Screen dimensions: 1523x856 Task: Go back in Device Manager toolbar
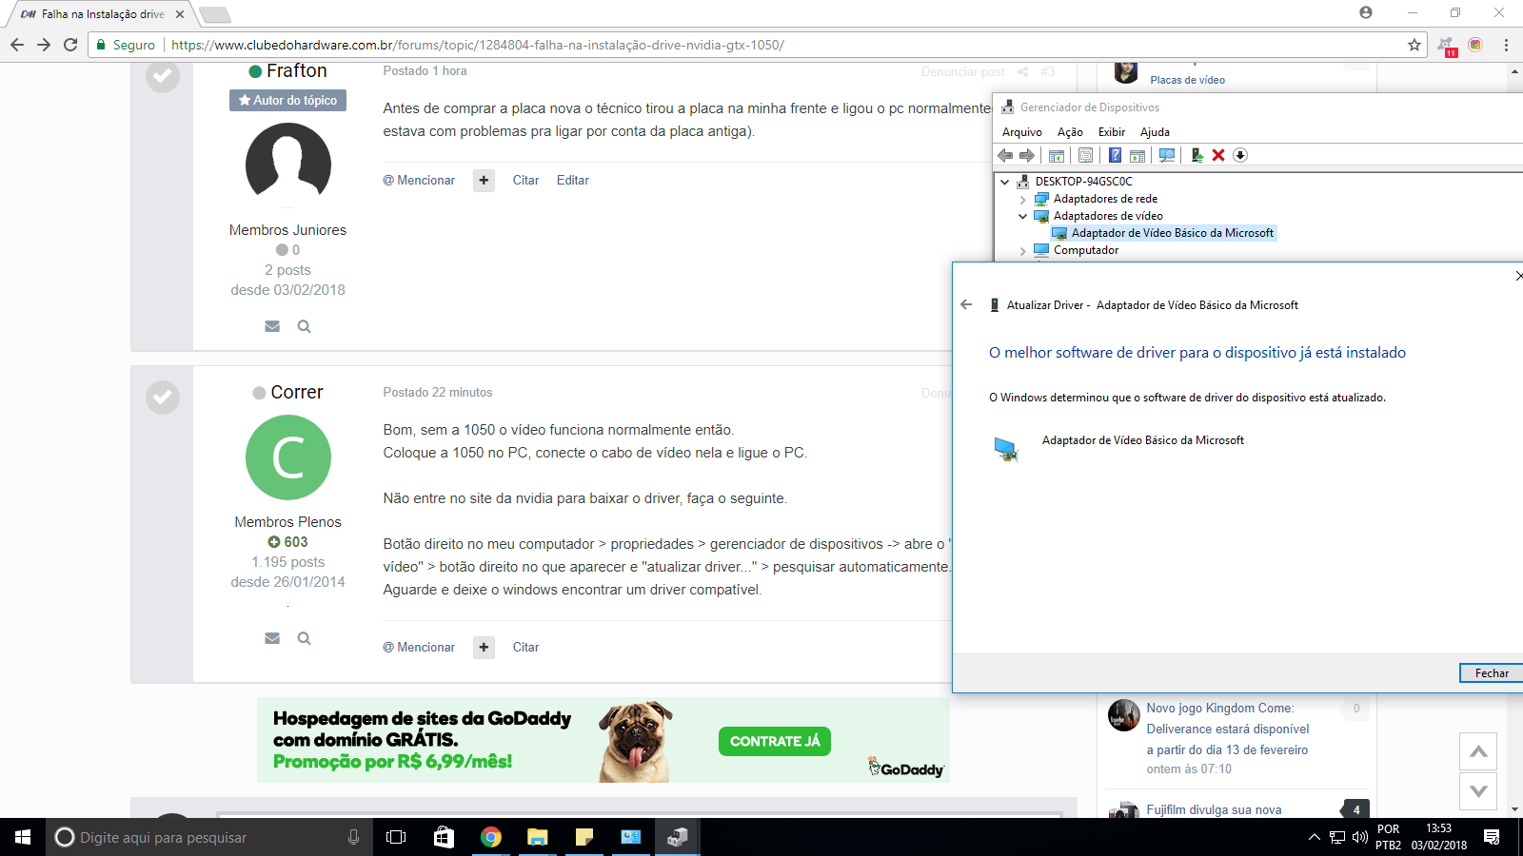(x=1005, y=155)
